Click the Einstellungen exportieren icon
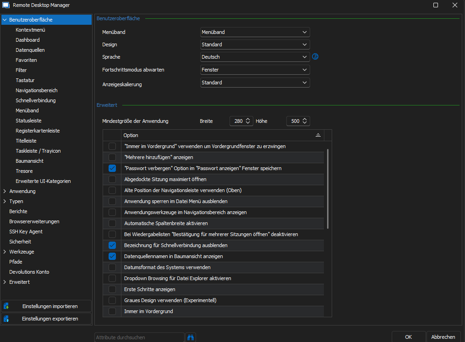 tap(6, 319)
